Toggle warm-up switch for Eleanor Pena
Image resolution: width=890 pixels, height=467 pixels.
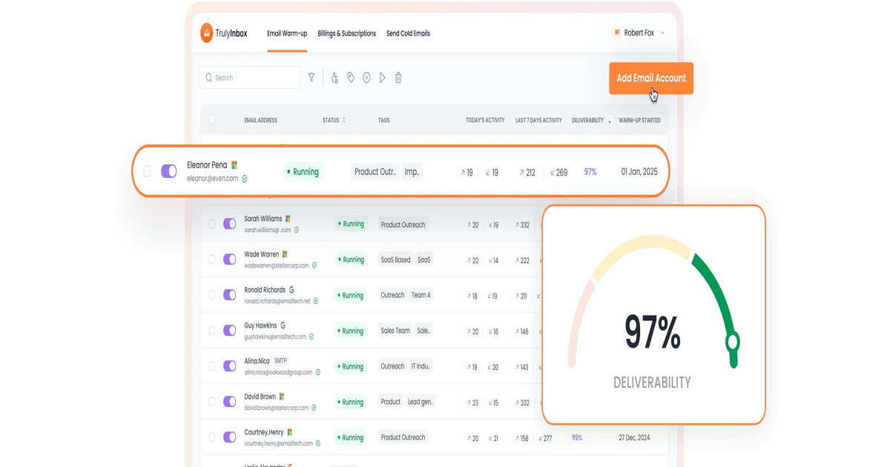coord(169,171)
